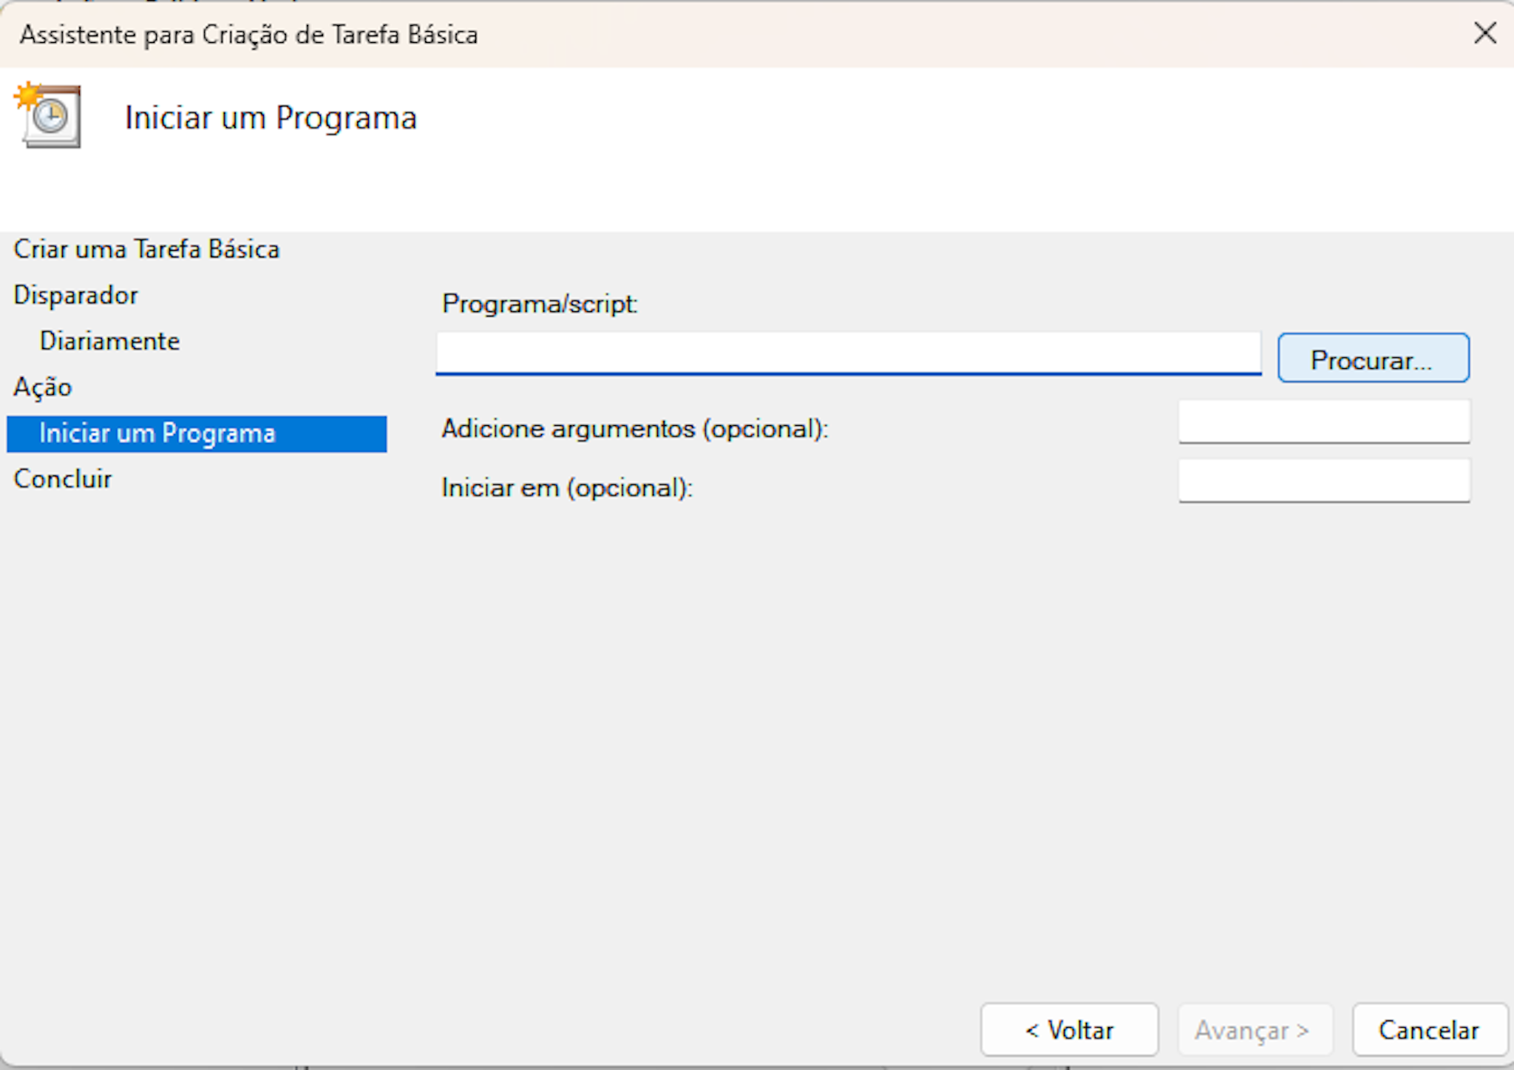Click the Cancelar button
1514x1070 pixels.
[x=1428, y=1029]
